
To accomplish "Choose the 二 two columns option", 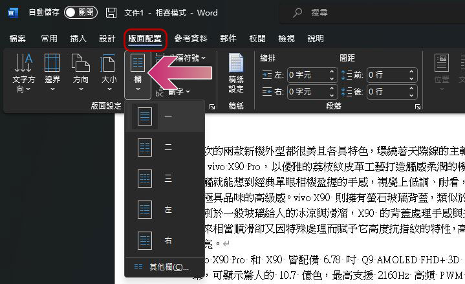I will (x=164, y=147).
